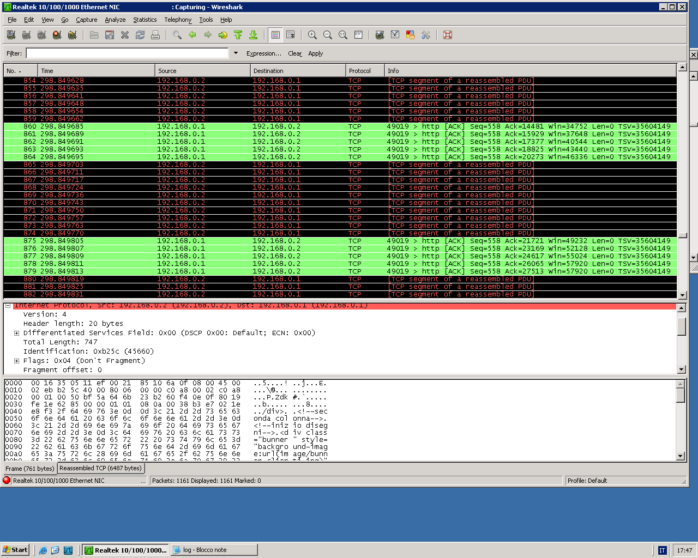Jump to the last packet
The height and width of the screenshot is (558, 698).
pyautogui.click(x=254, y=35)
